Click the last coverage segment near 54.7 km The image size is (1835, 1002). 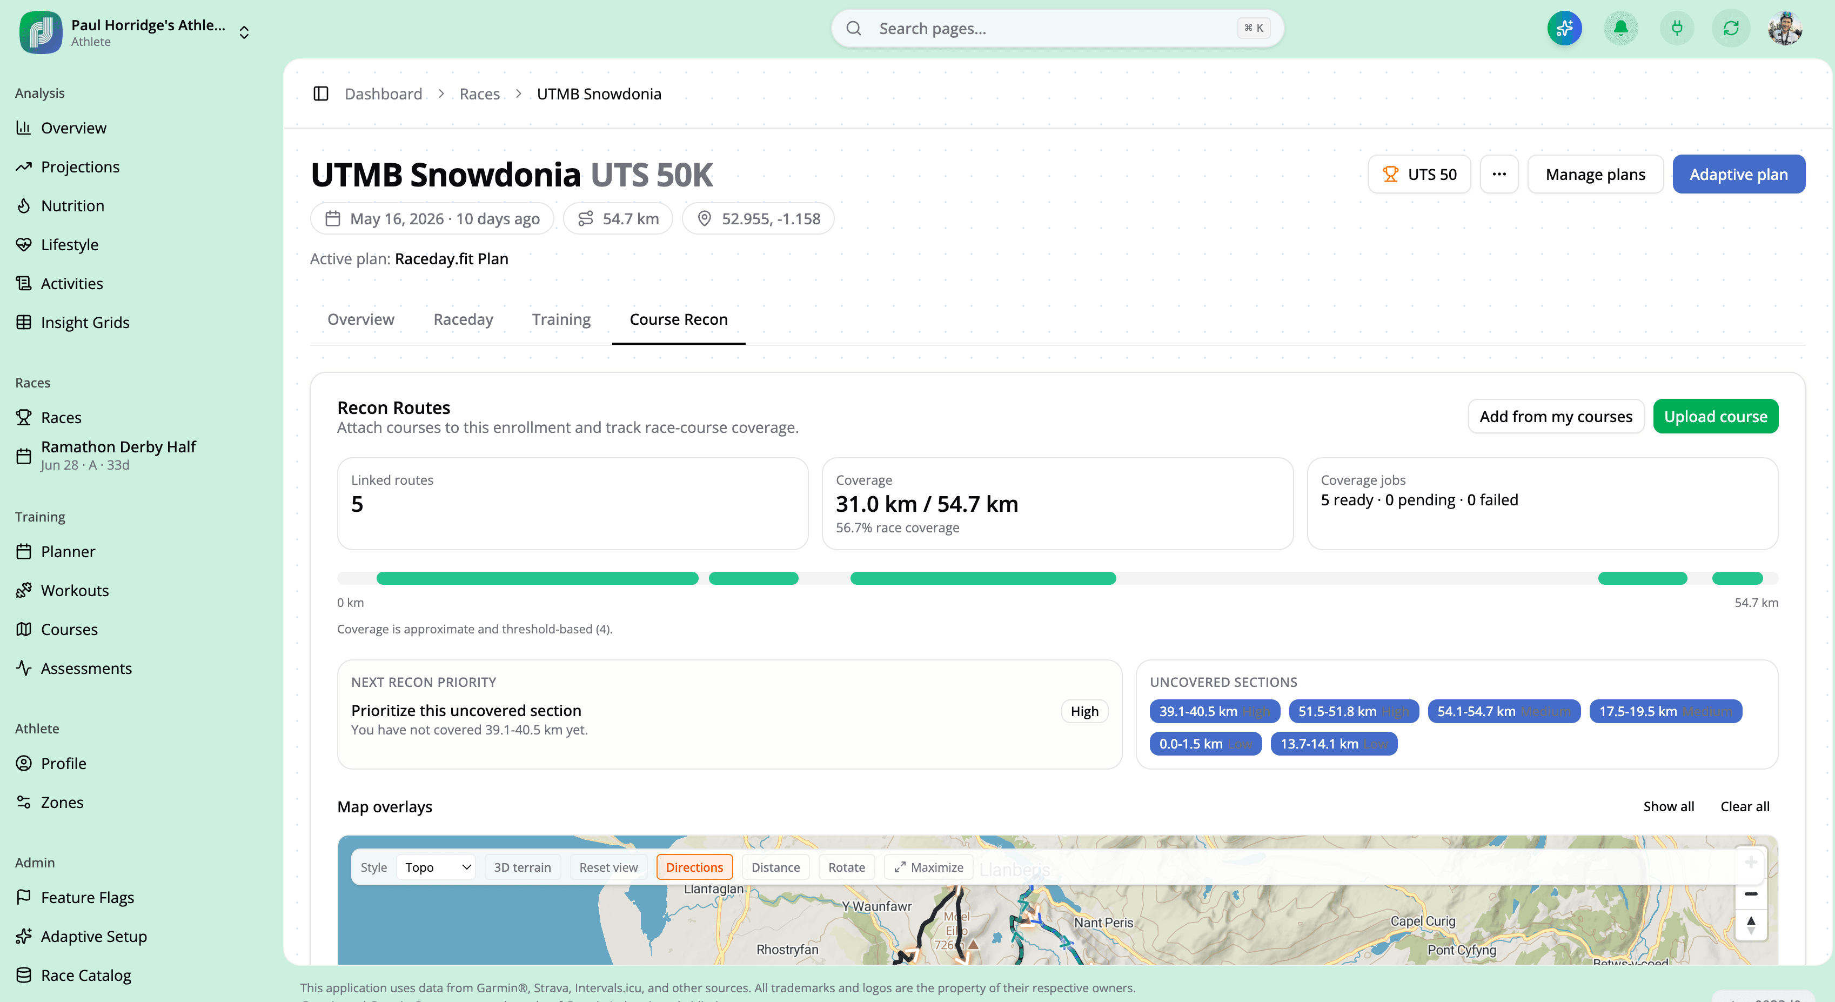coord(1737,578)
